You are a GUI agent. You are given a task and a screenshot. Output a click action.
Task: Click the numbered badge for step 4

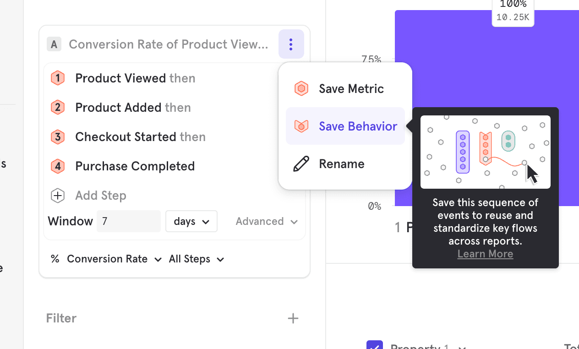(58, 166)
